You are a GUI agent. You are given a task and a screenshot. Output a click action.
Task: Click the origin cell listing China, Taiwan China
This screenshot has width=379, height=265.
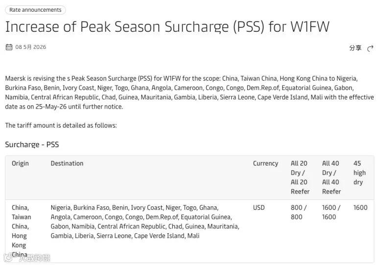(21, 231)
